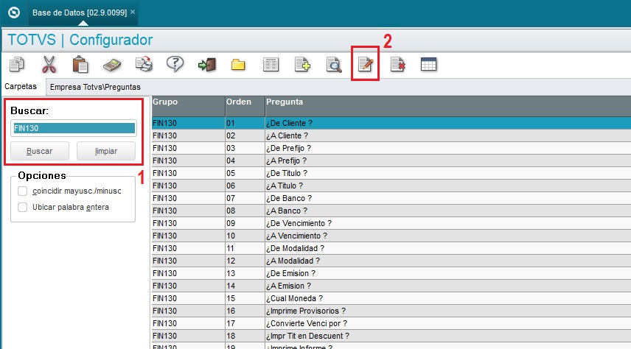Click Orden cell 05

(245, 173)
